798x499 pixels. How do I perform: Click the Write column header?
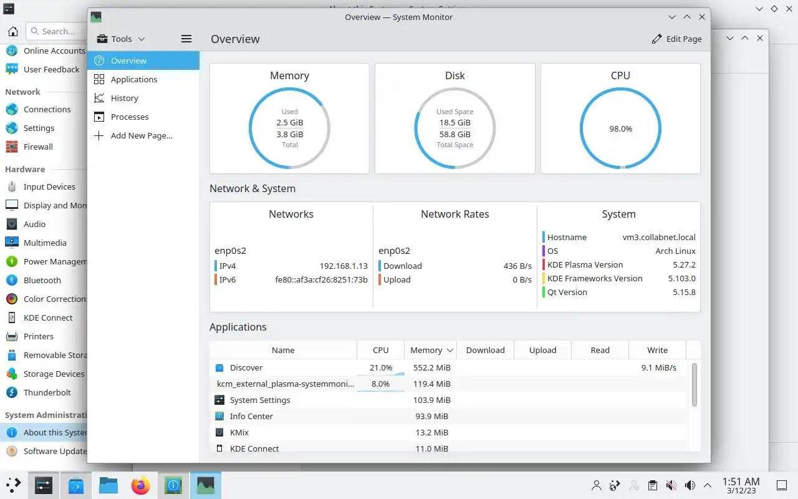click(657, 350)
